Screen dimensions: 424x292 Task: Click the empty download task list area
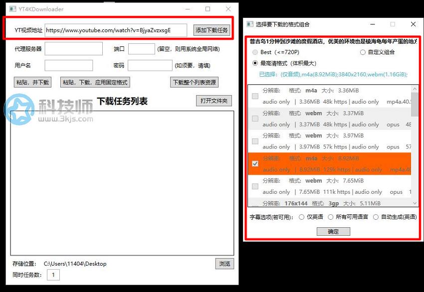click(x=122, y=183)
